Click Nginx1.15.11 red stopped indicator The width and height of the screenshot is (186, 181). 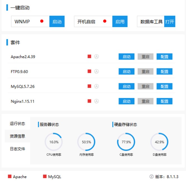(89, 101)
